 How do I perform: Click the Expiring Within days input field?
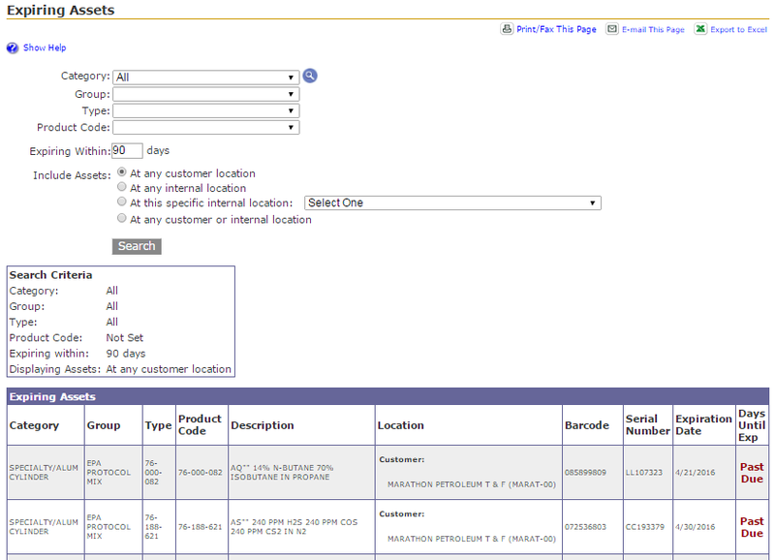pyautogui.click(x=127, y=151)
